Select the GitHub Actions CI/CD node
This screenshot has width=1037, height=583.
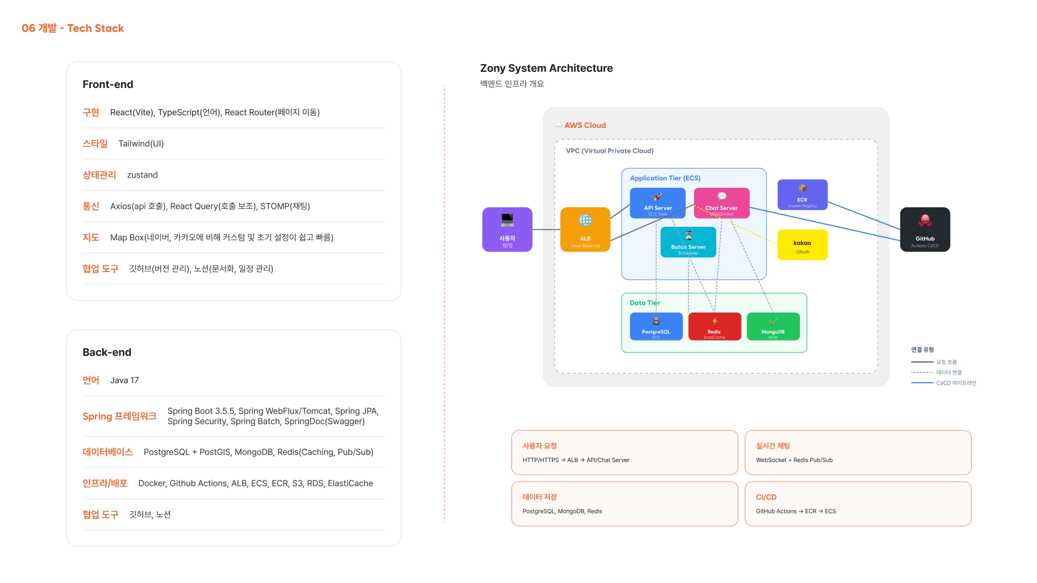click(x=925, y=229)
